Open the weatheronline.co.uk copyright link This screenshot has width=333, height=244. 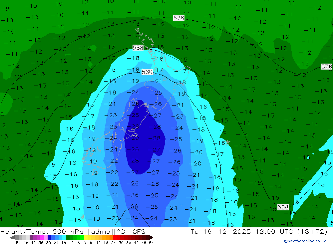pos(305,241)
